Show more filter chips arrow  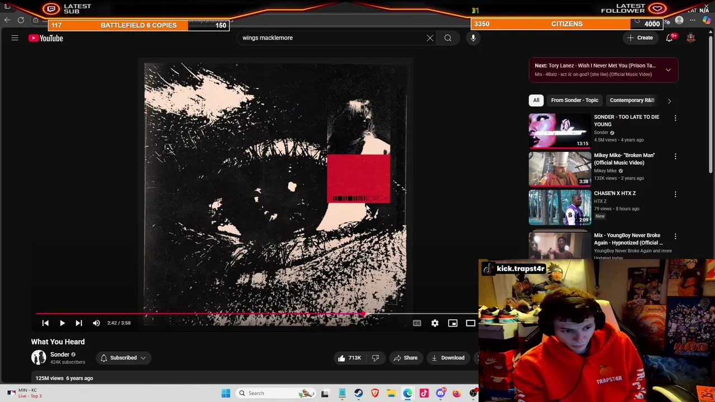669,101
